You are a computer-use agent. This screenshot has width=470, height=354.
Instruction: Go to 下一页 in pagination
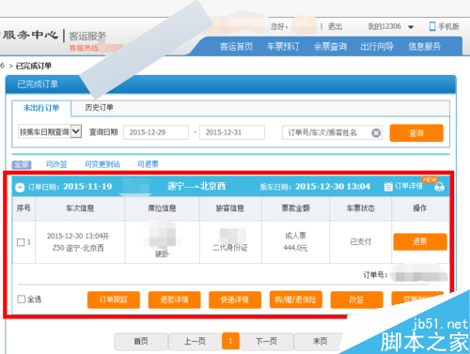pyautogui.click(x=266, y=341)
